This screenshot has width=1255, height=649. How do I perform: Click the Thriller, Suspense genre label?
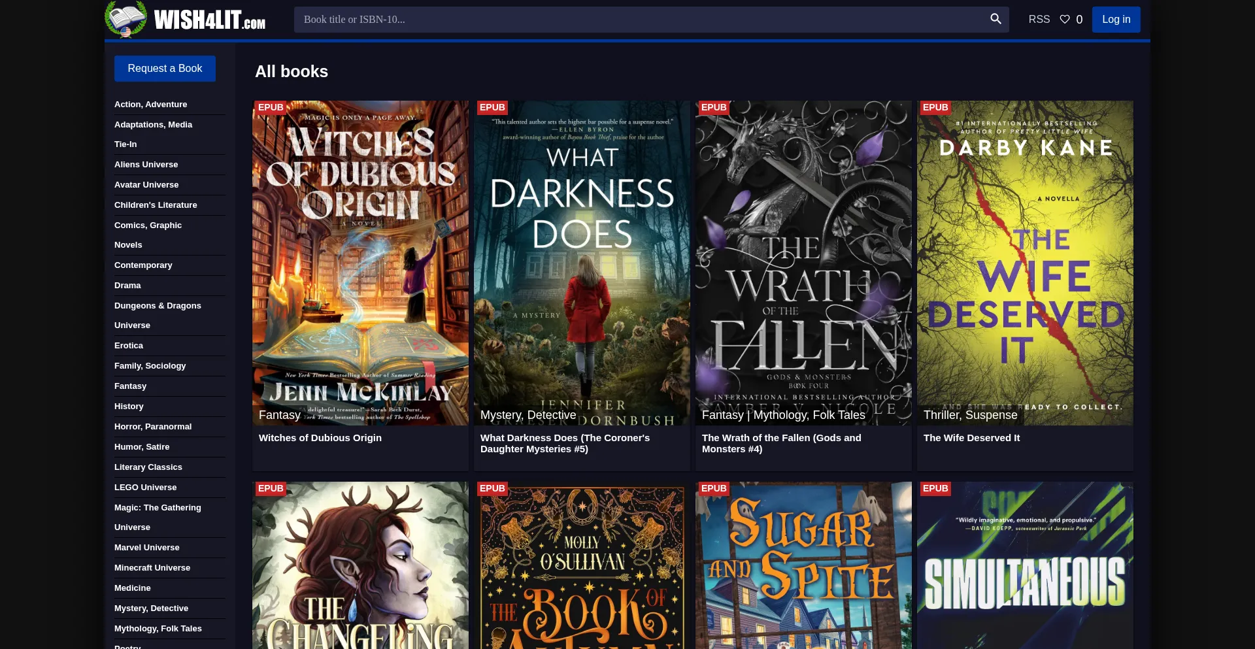tap(970, 415)
